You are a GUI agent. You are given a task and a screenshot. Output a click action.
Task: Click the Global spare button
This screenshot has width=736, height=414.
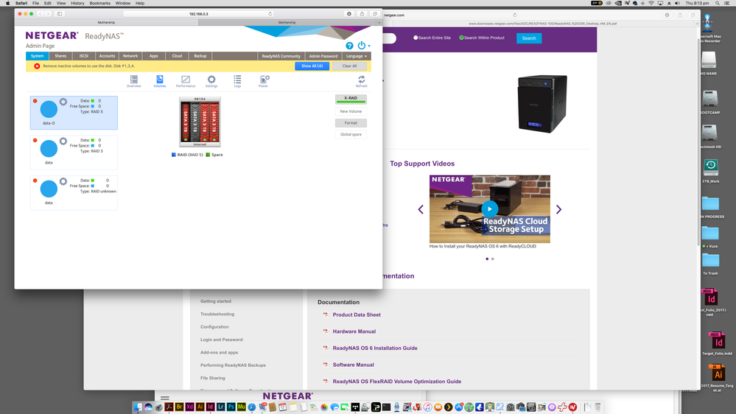(351, 134)
